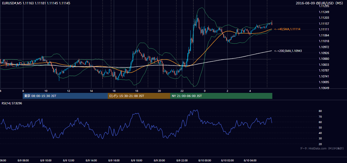Click hour tick 8 under the price chart
Screen dimensions: 347x163
pyautogui.click(x=23, y=91)
